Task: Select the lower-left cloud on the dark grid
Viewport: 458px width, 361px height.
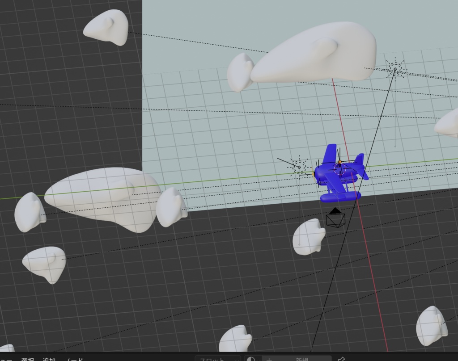Action: (44, 264)
